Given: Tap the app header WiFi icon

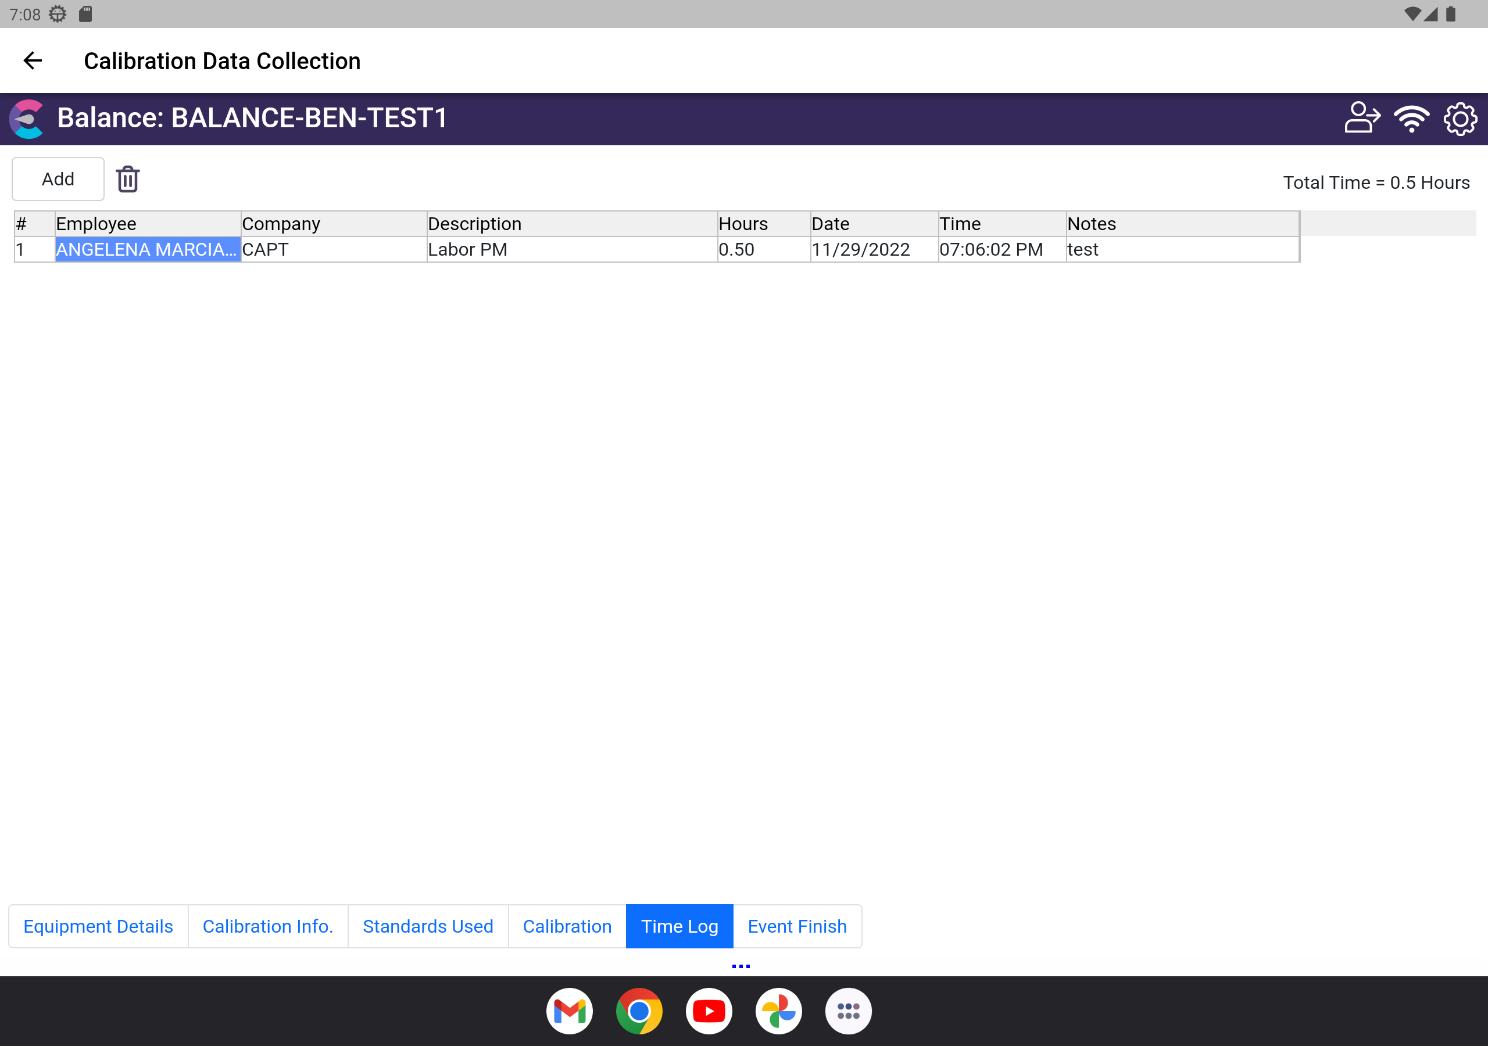Looking at the screenshot, I should point(1411,118).
